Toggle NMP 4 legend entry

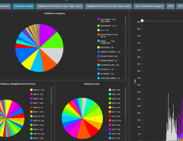37,125
